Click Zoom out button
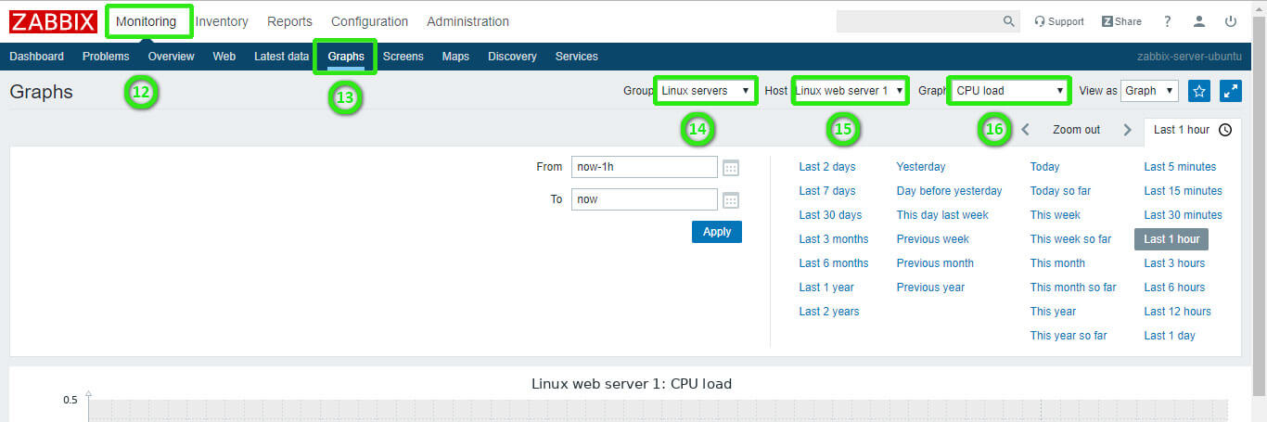The height and width of the screenshot is (422, 1267). pos(1077,130)
